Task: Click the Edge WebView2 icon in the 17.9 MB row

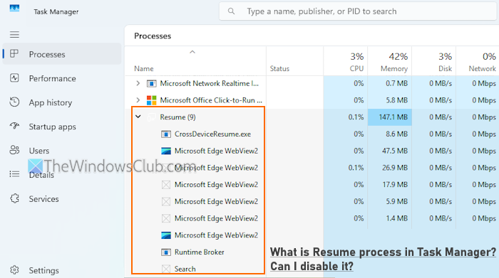Action: [166, 185]
